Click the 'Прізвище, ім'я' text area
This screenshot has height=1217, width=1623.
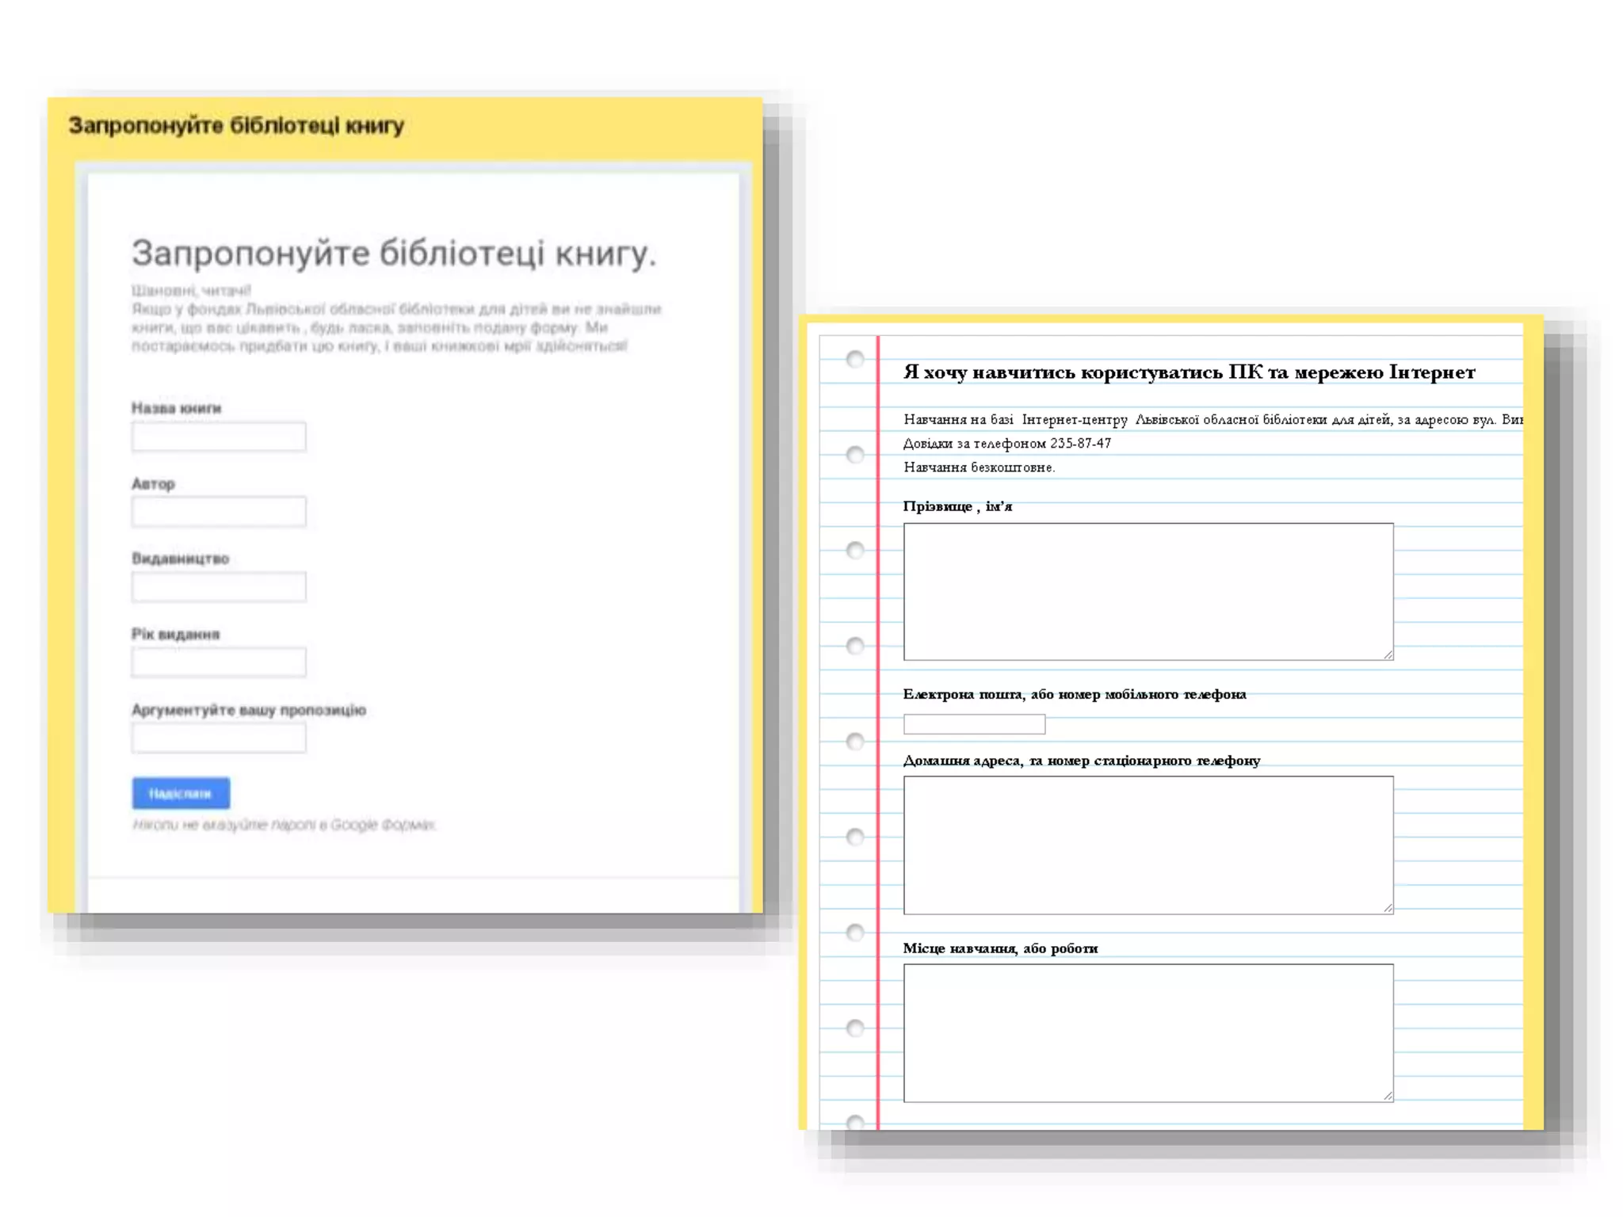point(1148,591)
